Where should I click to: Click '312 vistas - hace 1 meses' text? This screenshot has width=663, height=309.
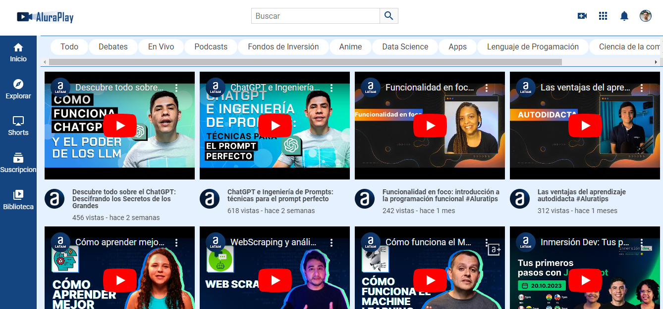point(577,211)
